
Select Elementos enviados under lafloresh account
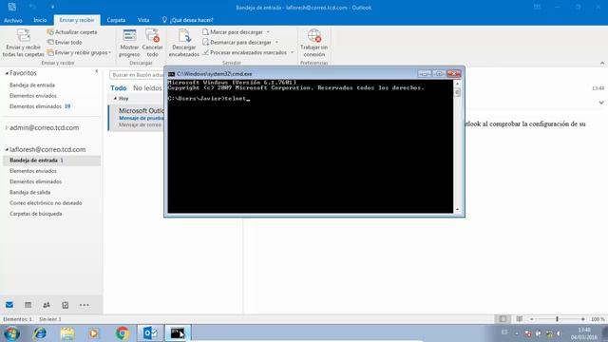pyautogui.click(x=33, y=171)
